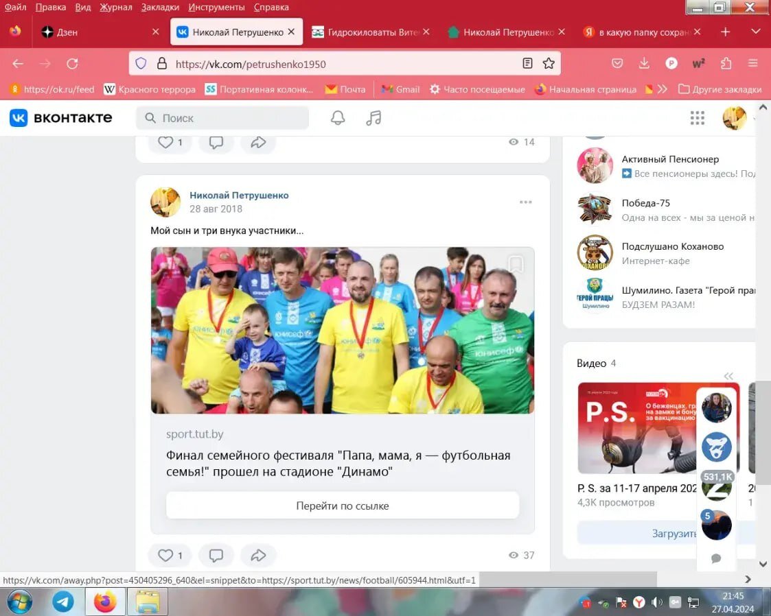Open the Pocket save icon

pyautogui.click(x=617, y=63)
